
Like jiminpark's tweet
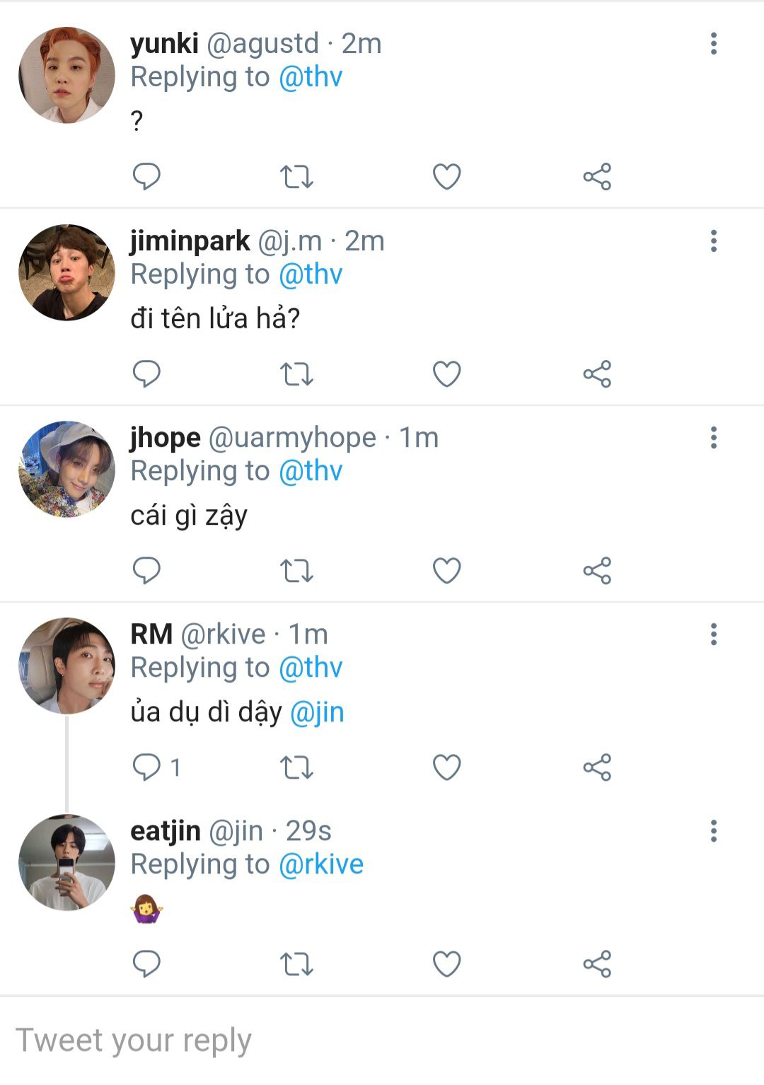click(446, 373)
